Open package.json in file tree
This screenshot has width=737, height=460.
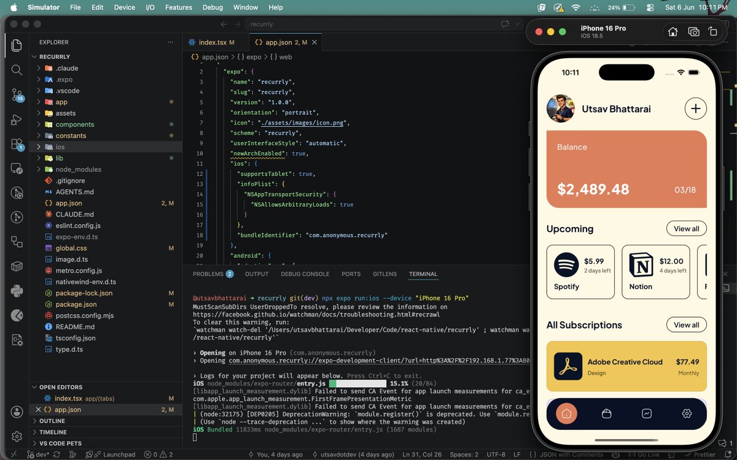76,304
